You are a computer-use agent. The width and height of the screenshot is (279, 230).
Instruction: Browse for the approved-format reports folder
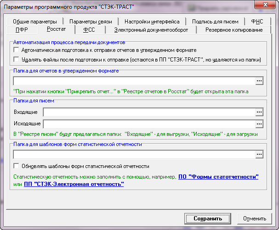point(259,81)
